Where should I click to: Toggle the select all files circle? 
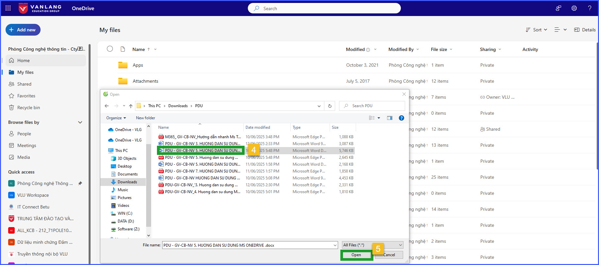point(110,49)
